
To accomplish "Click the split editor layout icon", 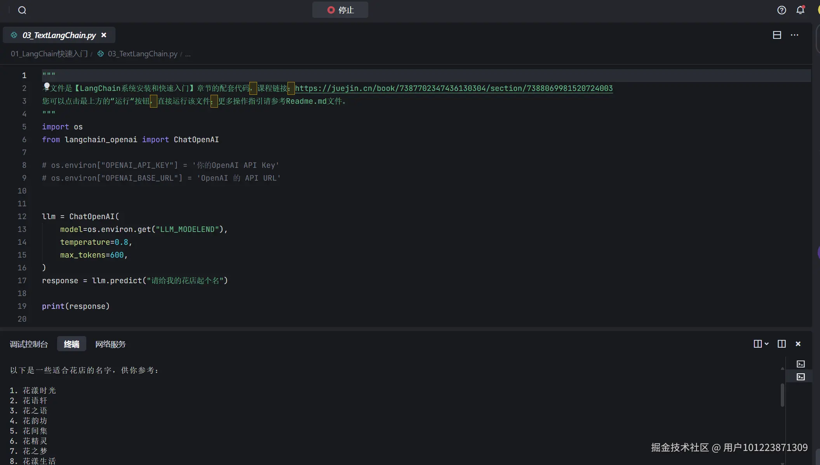I will tap(777, 35).
